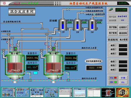Click the valve above raw oil tank 3#

pyautogui.click(x=94, y=16)
